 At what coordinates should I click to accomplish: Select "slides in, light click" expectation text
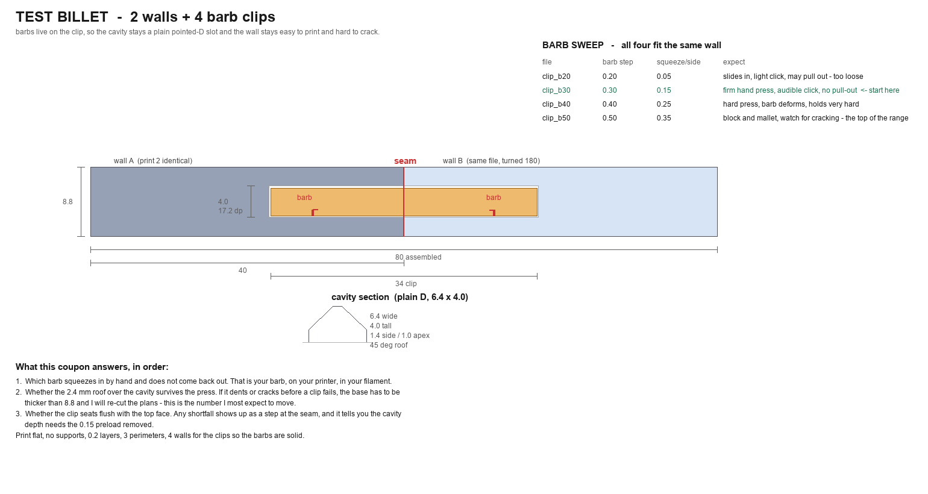[x=793, y=77]
